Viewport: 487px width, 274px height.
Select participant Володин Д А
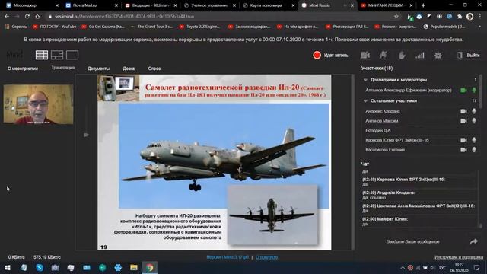coord(378,130)
